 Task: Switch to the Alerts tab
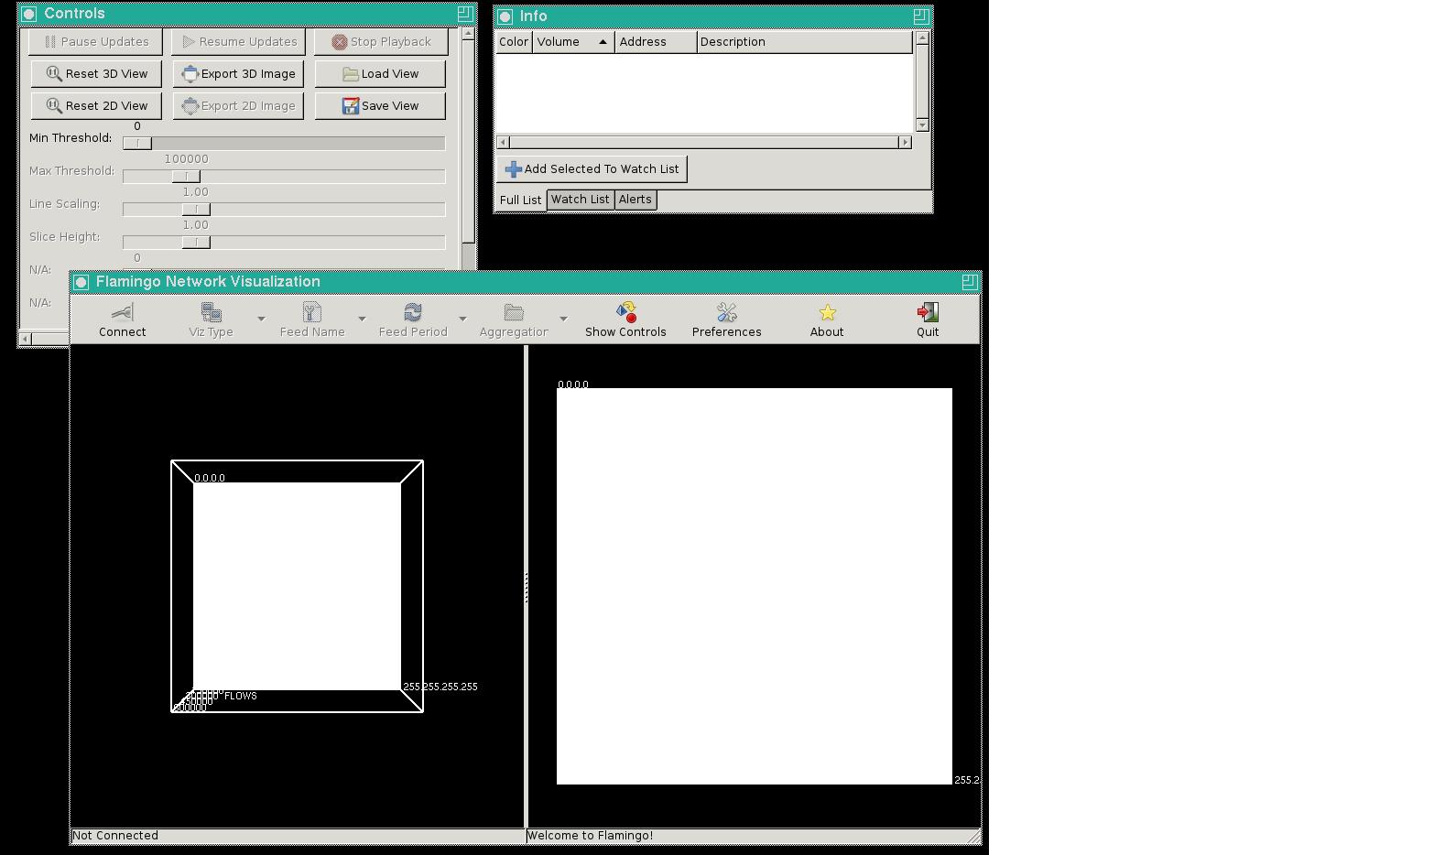coord(635,200)
